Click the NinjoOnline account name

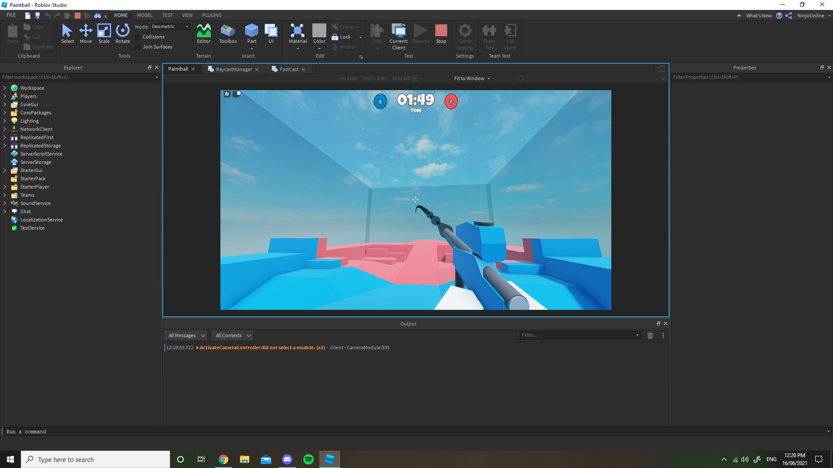coord(810,16)
